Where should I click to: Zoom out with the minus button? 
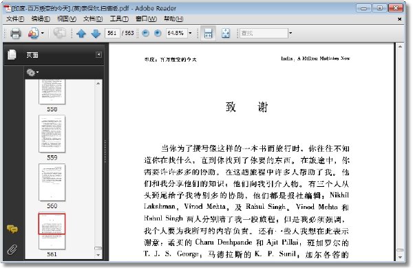coord(145,33)
